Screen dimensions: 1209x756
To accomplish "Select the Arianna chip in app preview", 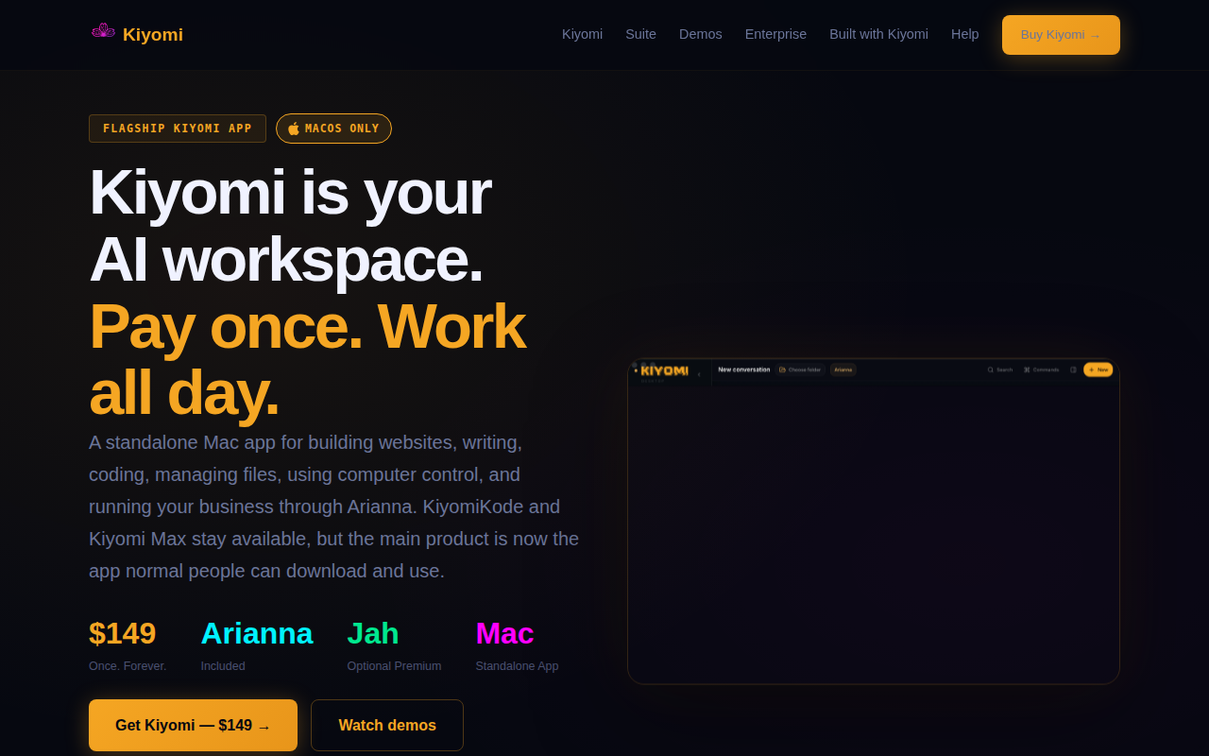I will click(843, 369).
